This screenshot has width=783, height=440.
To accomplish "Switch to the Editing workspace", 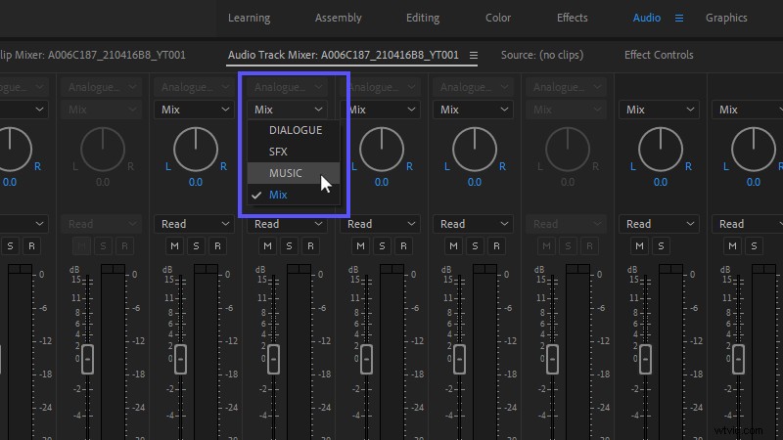I will [x=423, y=18].
